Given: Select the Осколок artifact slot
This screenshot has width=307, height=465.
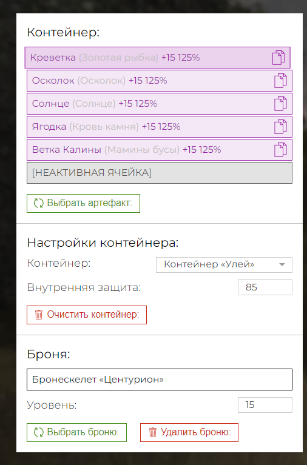Looking at the screenshot, I should [160, 81].
